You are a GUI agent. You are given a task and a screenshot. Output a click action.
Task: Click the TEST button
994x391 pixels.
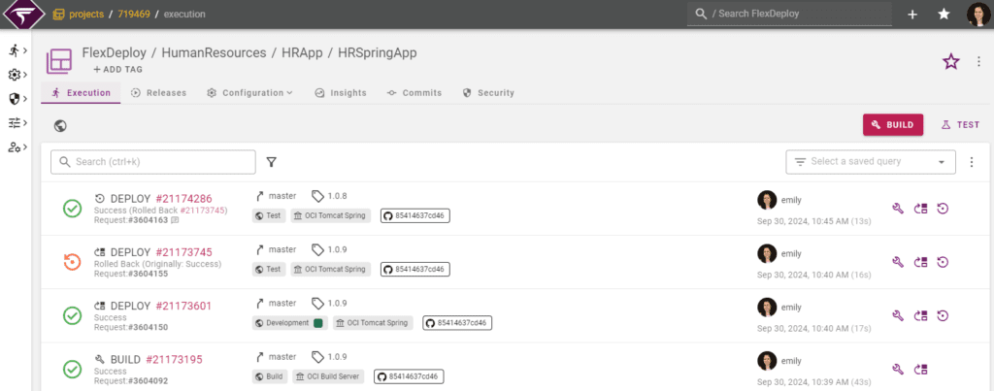(x=960, y=125)
